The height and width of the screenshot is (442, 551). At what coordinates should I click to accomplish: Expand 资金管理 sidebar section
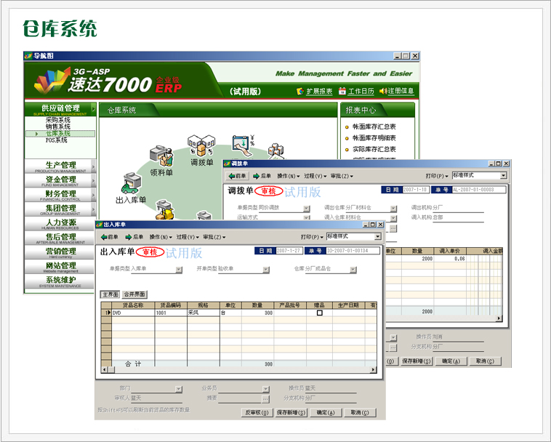(60, 180)
